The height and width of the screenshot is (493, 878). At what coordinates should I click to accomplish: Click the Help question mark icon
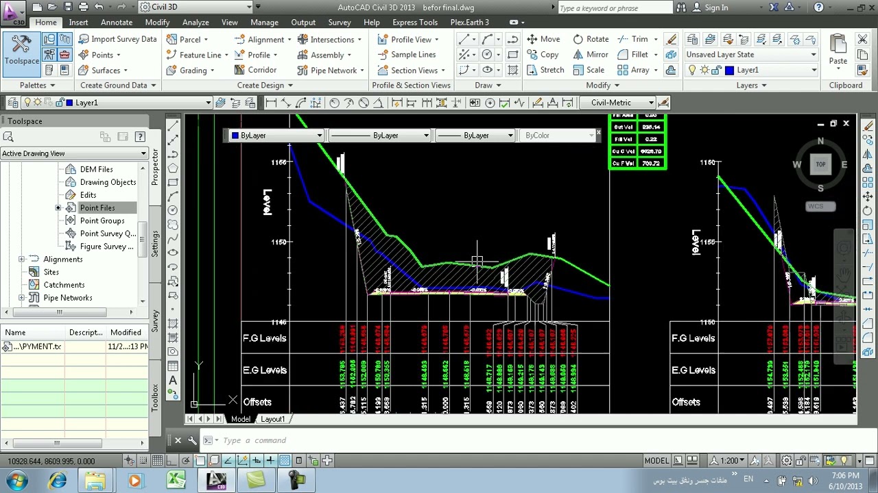[x=818, y=8]
